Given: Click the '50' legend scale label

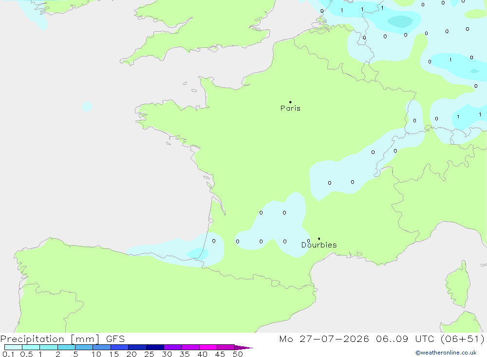Looking at the screenshot, I should tap(238, 354).
